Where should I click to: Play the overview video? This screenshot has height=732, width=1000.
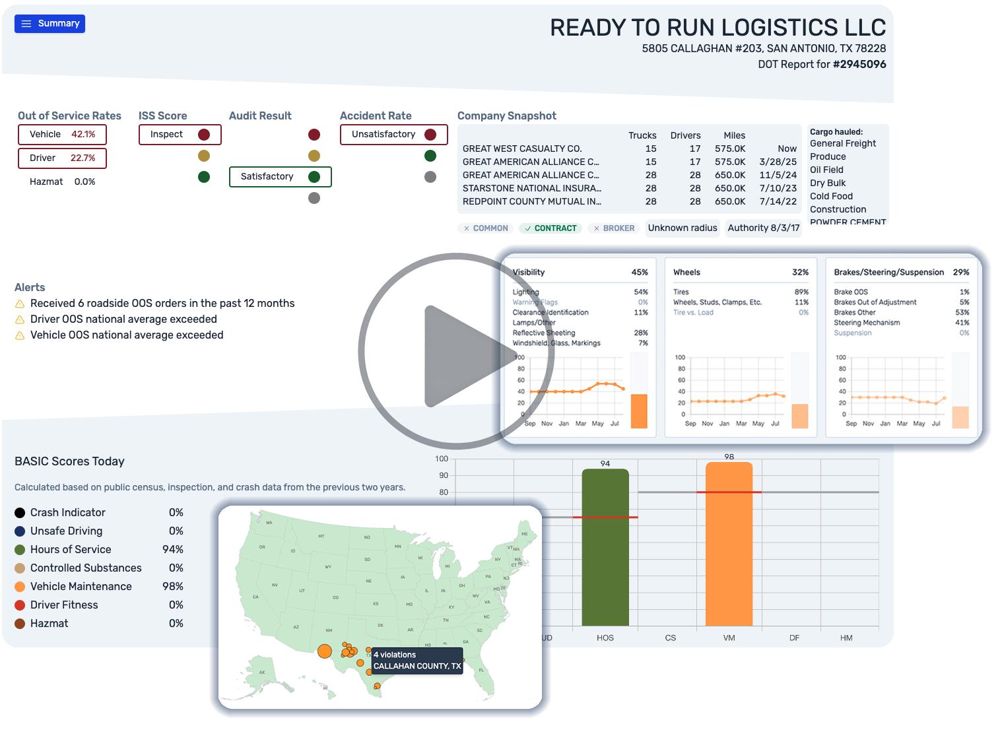[456, 351]
